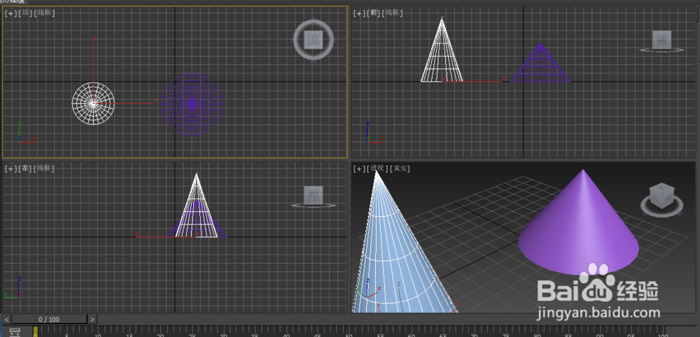Open the [+] menu of Perspective viewport
This screenshot has width=700, height=337.
click(359, 168)
